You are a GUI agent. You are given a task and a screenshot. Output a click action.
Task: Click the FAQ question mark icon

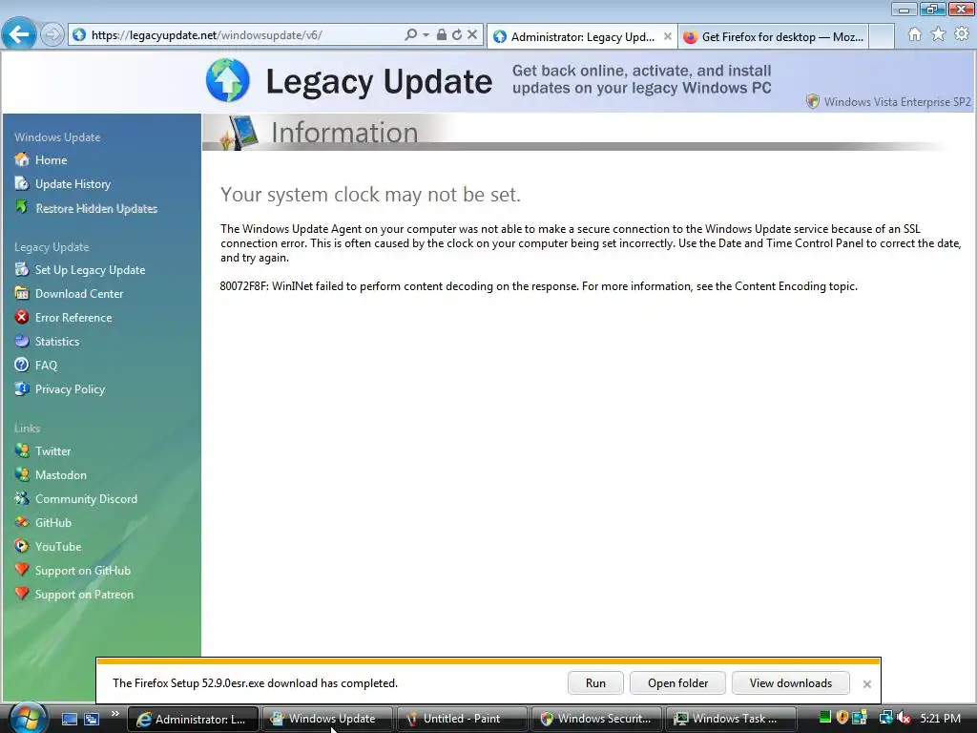22,365
